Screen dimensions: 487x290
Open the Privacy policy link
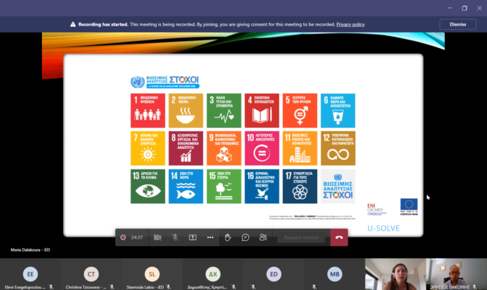click(350, 24)
